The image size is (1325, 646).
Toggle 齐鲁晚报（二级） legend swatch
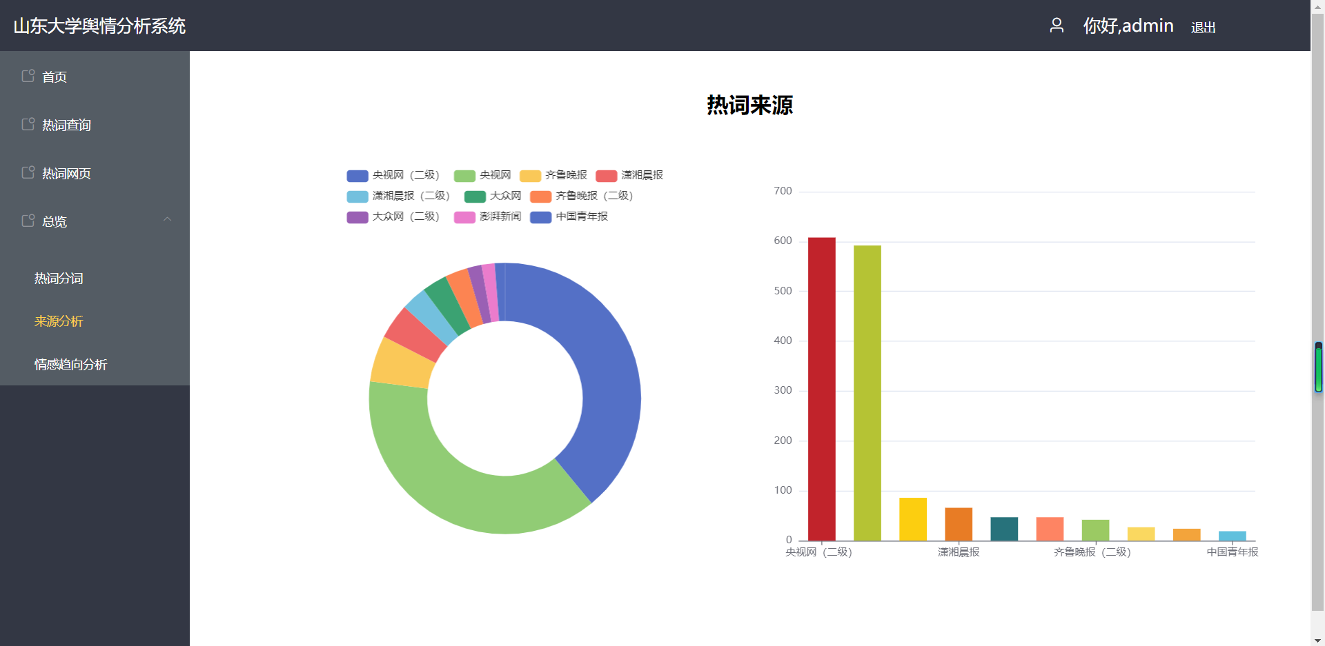(540, 196)
